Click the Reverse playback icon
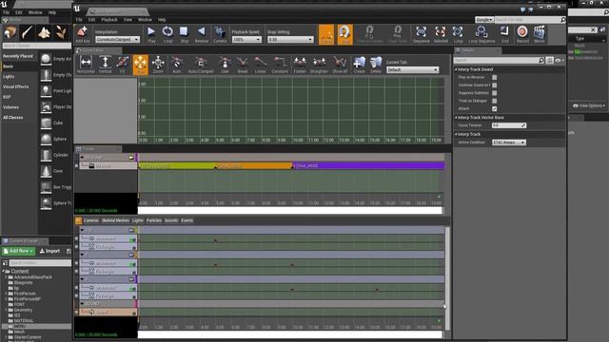 (201, 34)
